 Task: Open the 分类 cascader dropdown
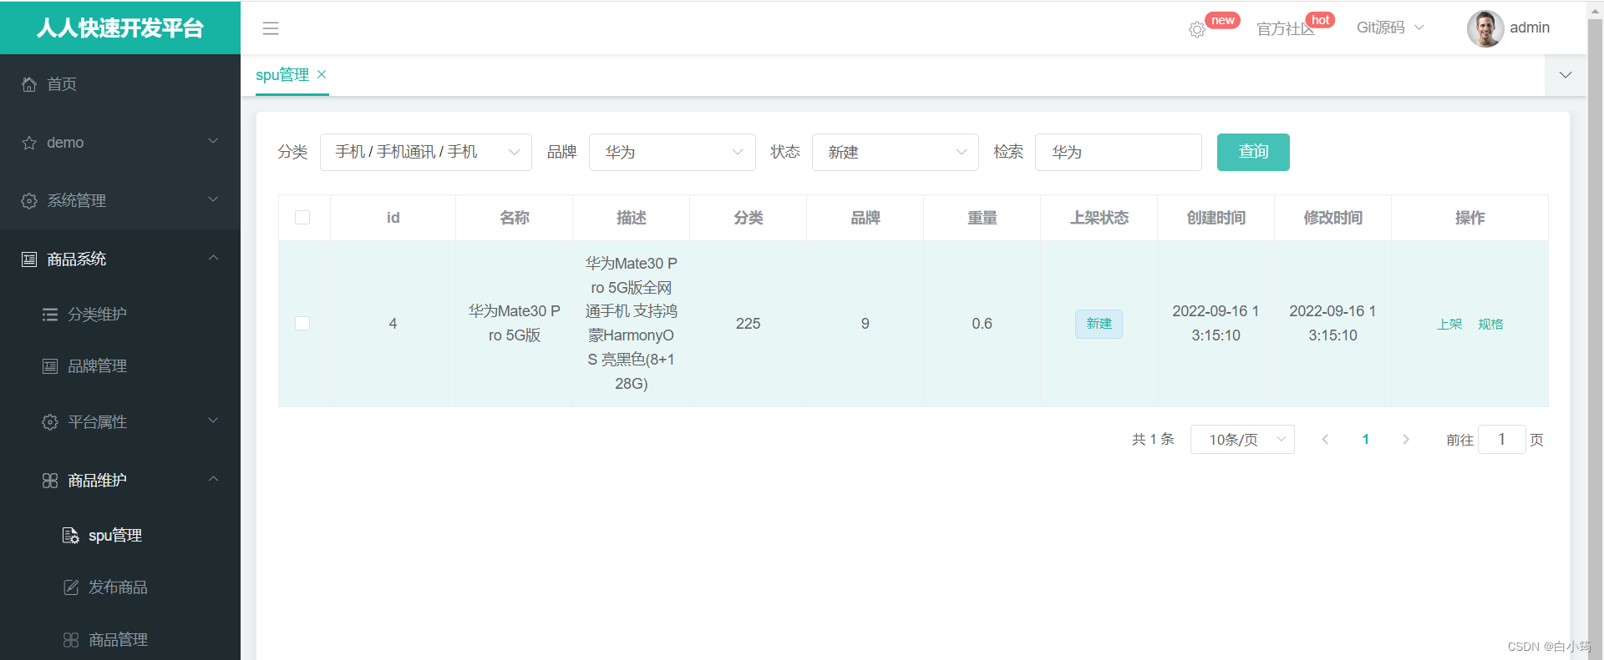[x=426, y=152]
